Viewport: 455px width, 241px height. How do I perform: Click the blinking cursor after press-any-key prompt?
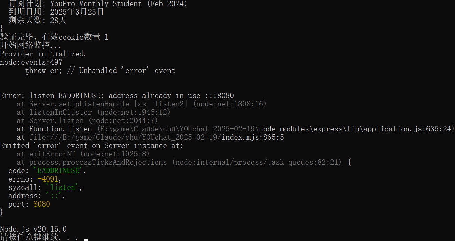[86, 240]
